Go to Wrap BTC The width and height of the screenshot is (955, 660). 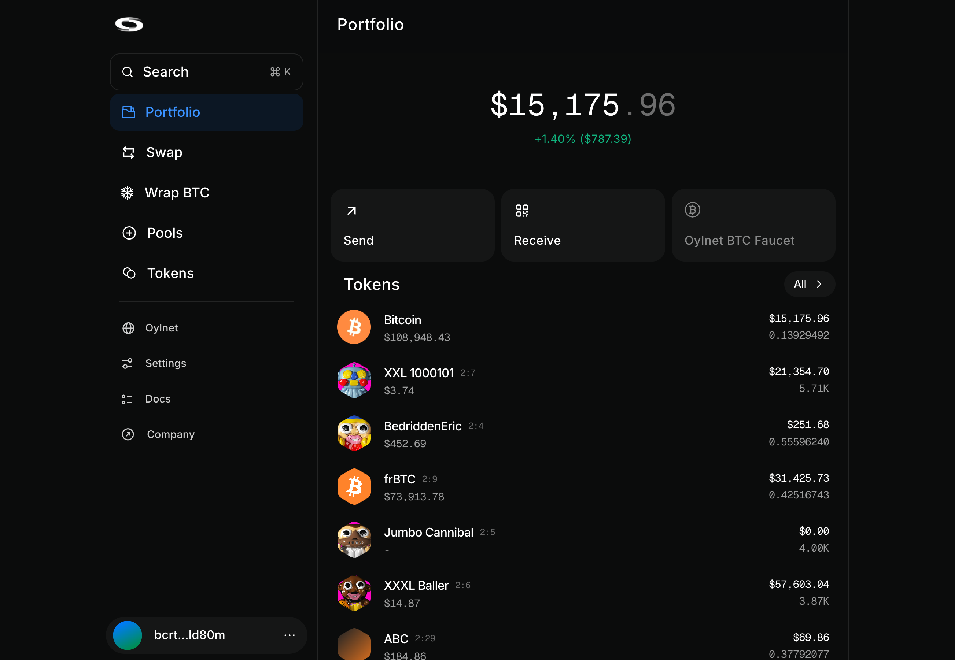[206, 193]
